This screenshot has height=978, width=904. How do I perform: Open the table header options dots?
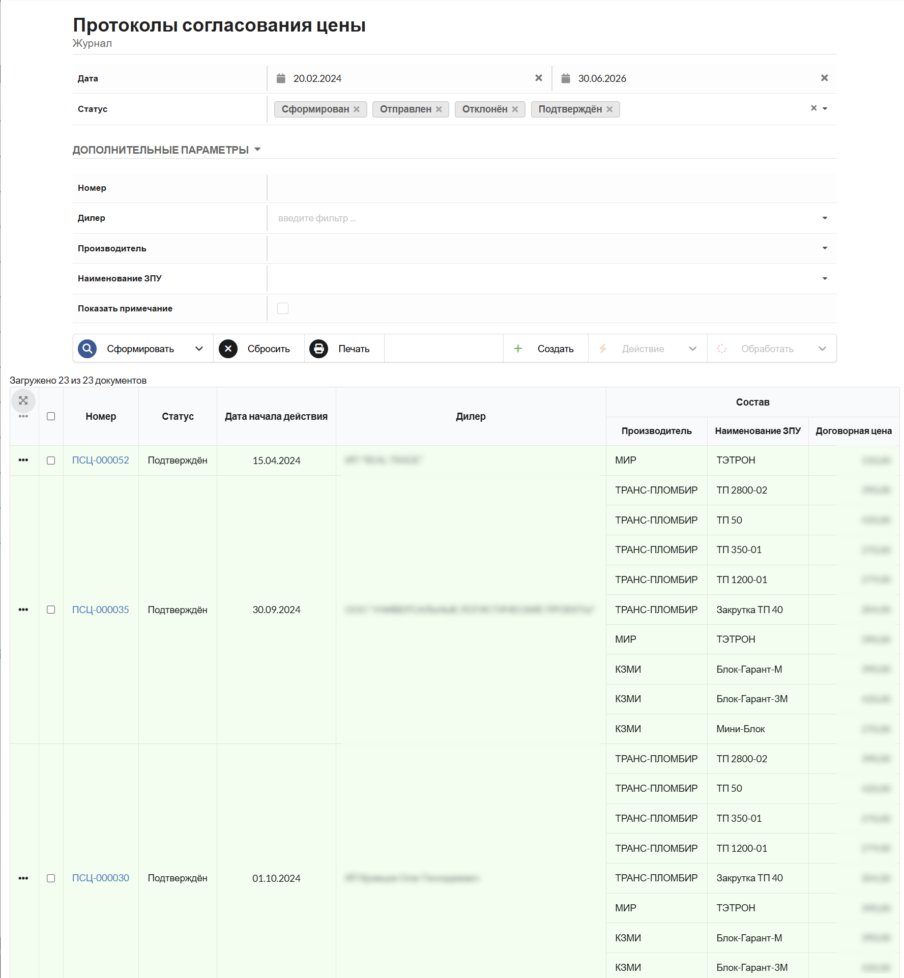pyautogui.click(x=23, y=416)
